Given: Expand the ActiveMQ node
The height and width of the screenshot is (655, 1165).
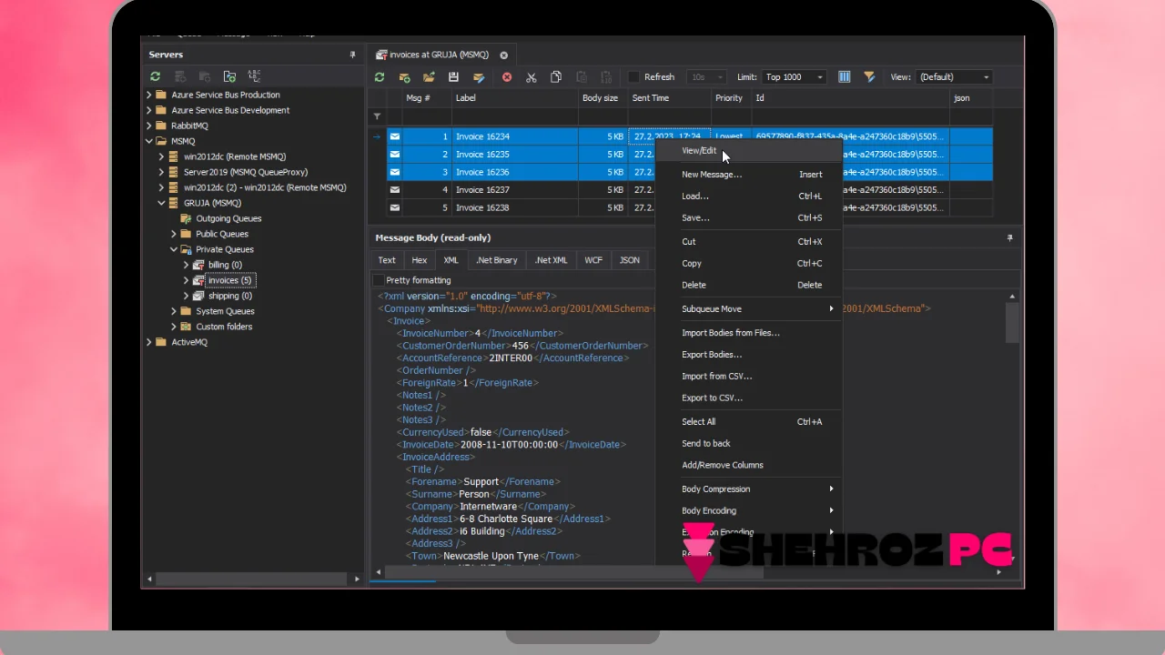Looking at the screenshot, I should click(x=149, y=342).
